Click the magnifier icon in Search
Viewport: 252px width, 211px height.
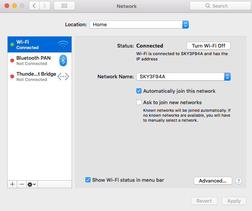pos(207,6)
